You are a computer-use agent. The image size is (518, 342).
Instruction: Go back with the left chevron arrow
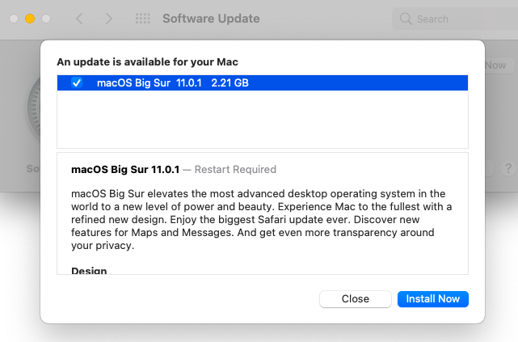pos(79,19)
